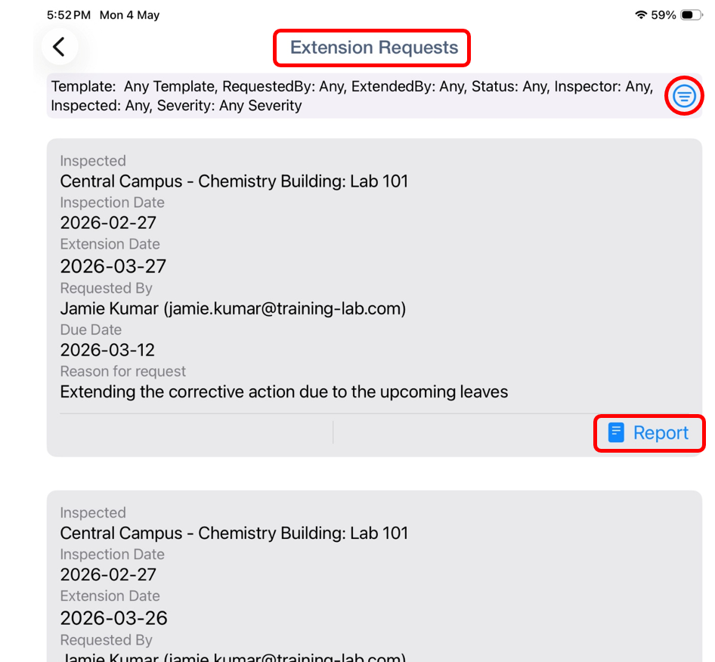Open the filter options icon

684,96
